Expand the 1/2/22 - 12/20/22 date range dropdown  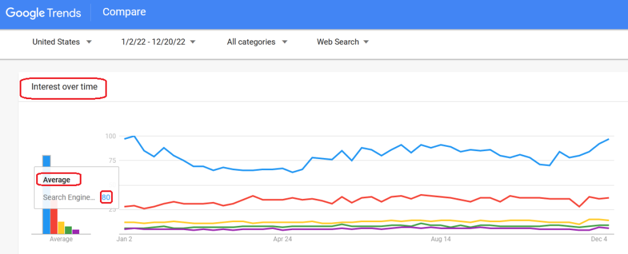pyautogui.click(x=158, y=42)
